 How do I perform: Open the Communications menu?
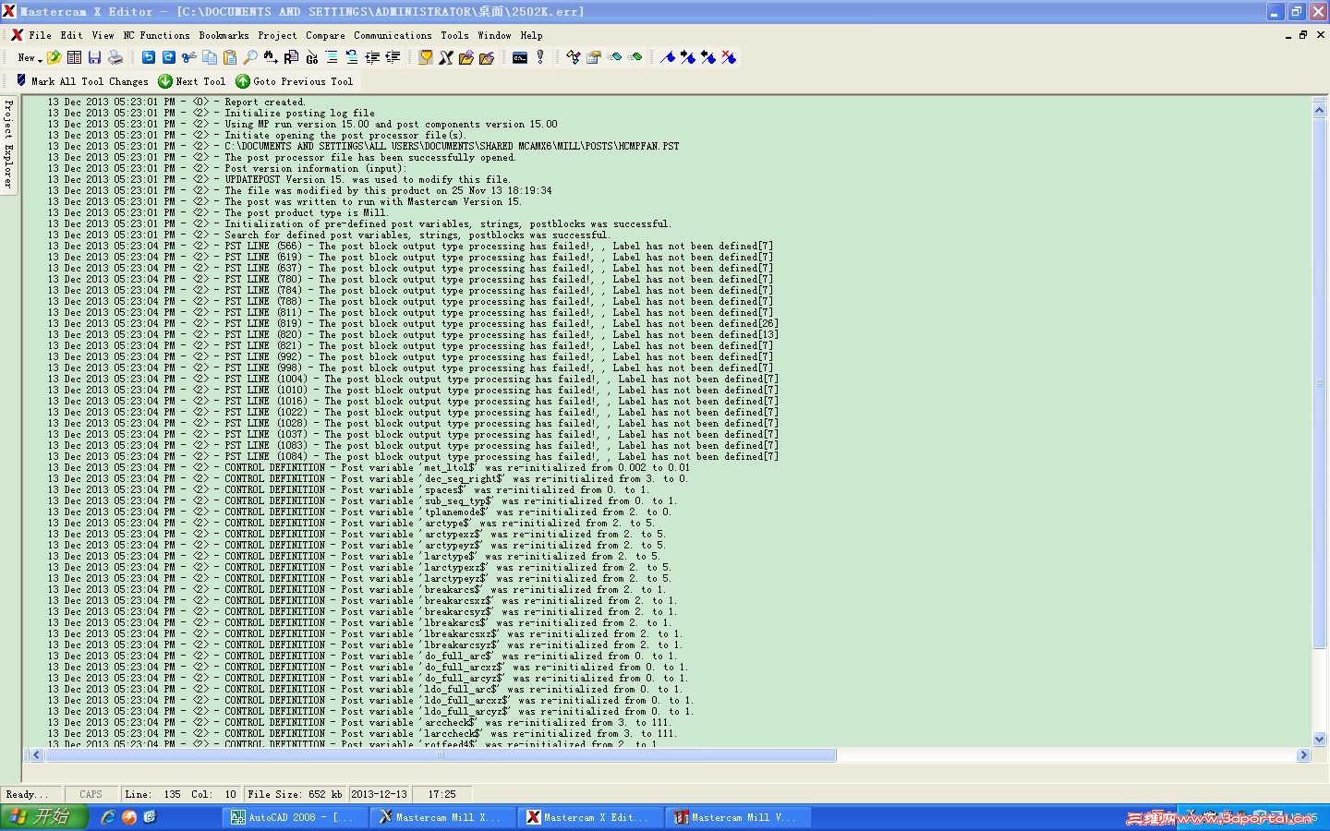click(393, 35)
